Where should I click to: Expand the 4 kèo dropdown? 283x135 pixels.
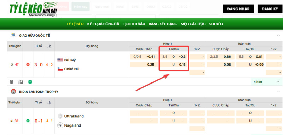267,82
